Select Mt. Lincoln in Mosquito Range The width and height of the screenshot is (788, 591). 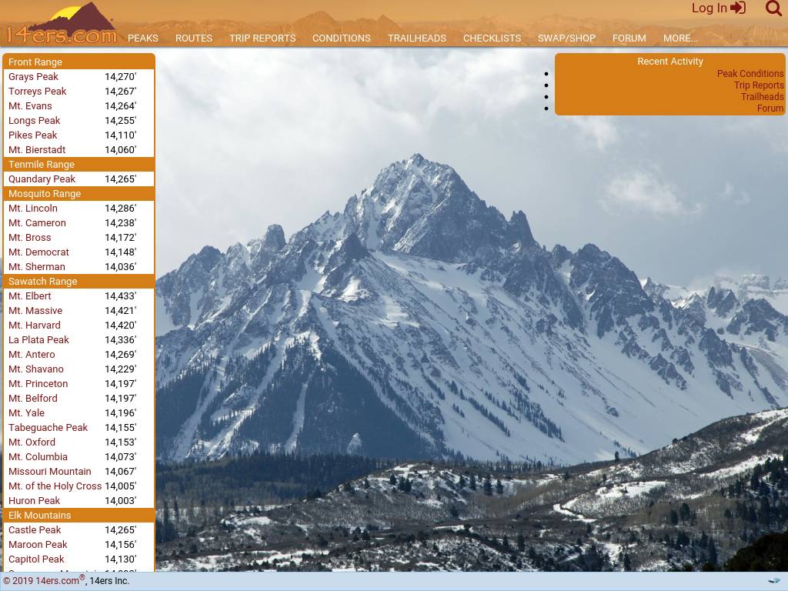pyautogui.click(x=32, y=208)
